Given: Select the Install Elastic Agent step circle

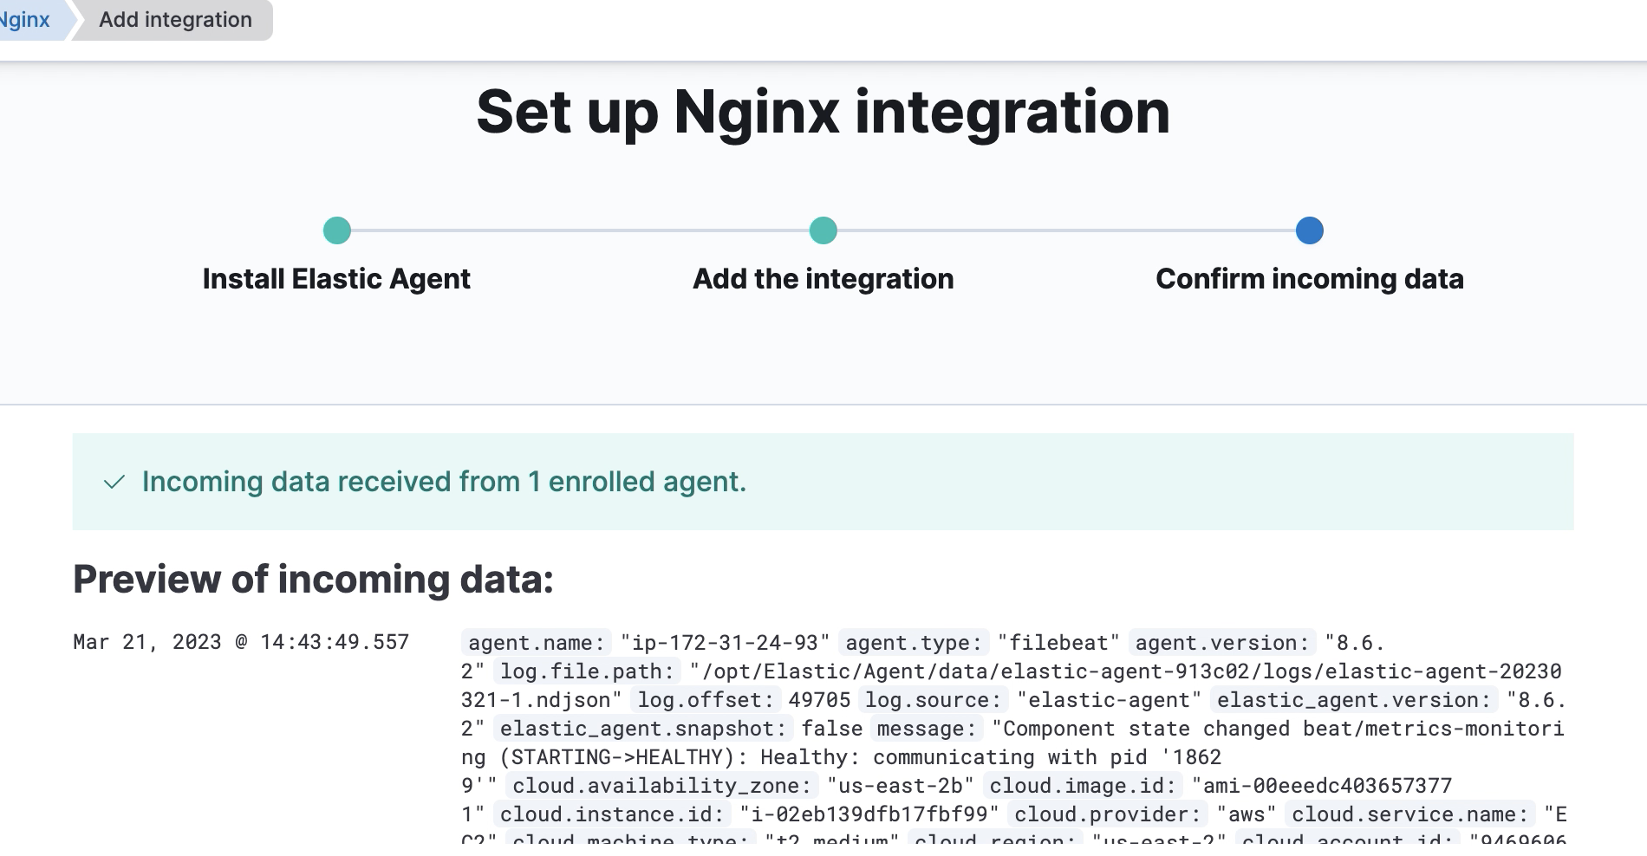Looking at the screenshot, I should click(x=337, y=230).
